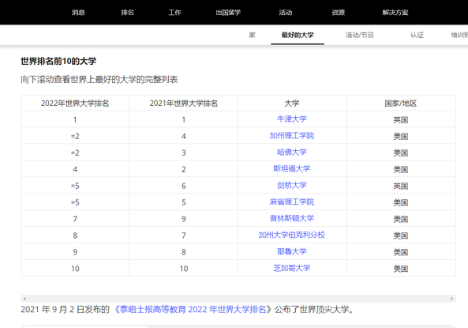This screenshot has height=328, width=468.
Task: Open 解决方案 in the top navigation
Action: click(395, 13)
